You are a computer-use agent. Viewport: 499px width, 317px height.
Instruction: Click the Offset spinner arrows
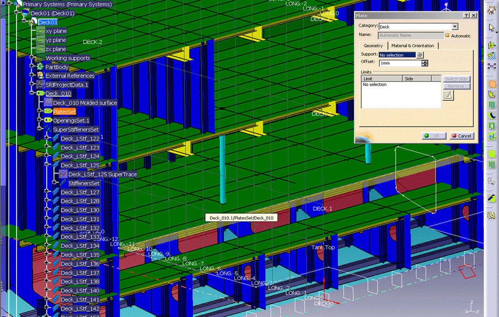[425, 63]
